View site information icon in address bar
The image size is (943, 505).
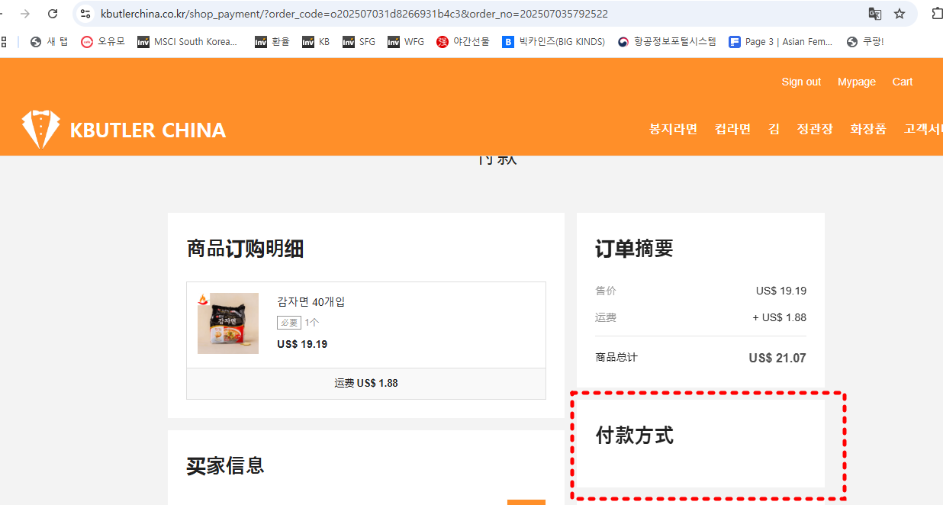[x=85, y=14]
